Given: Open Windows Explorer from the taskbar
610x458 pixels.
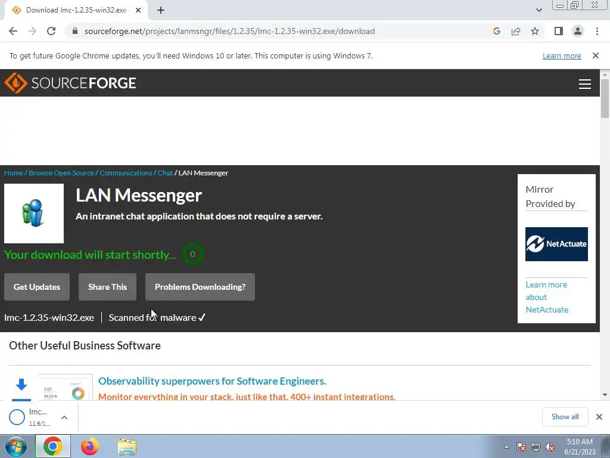Looking at the screenshot, I should tap(127, 446).
